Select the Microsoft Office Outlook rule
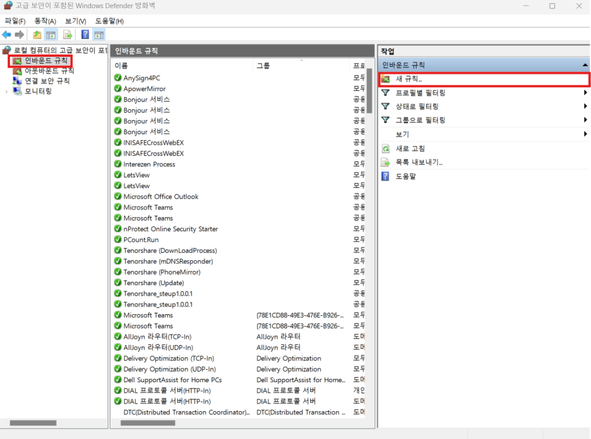The image size is (591, 439). tap(161, 197)
